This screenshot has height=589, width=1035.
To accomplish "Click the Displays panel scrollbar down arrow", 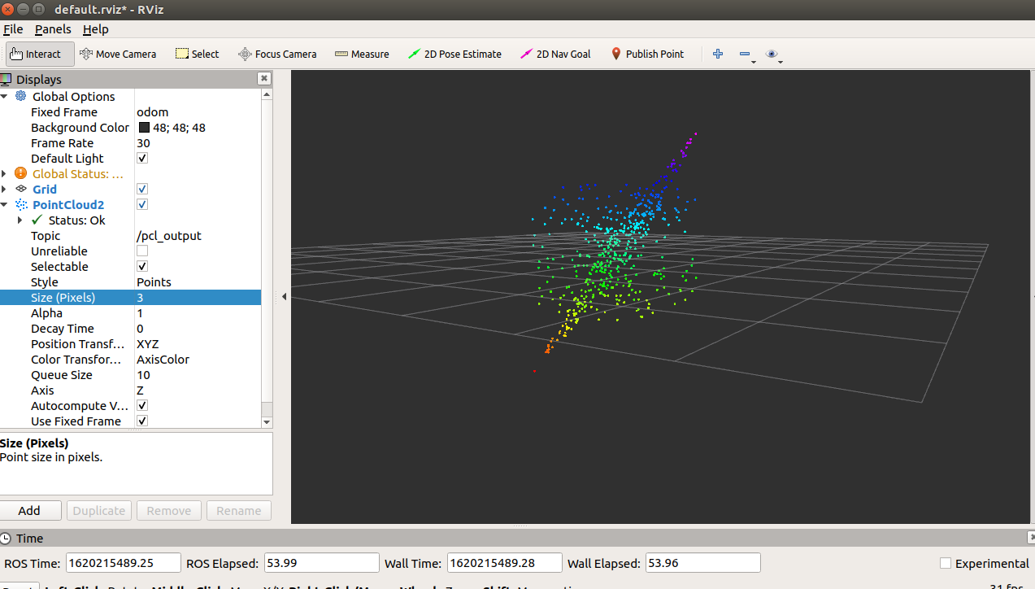I will click(x=267, y=421).
